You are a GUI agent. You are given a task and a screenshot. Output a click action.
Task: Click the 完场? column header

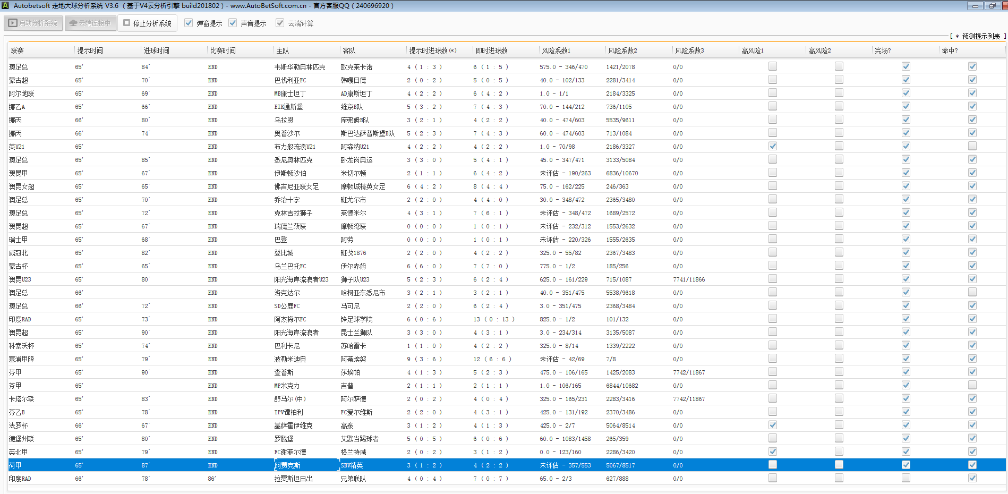(x=883, y=50)
